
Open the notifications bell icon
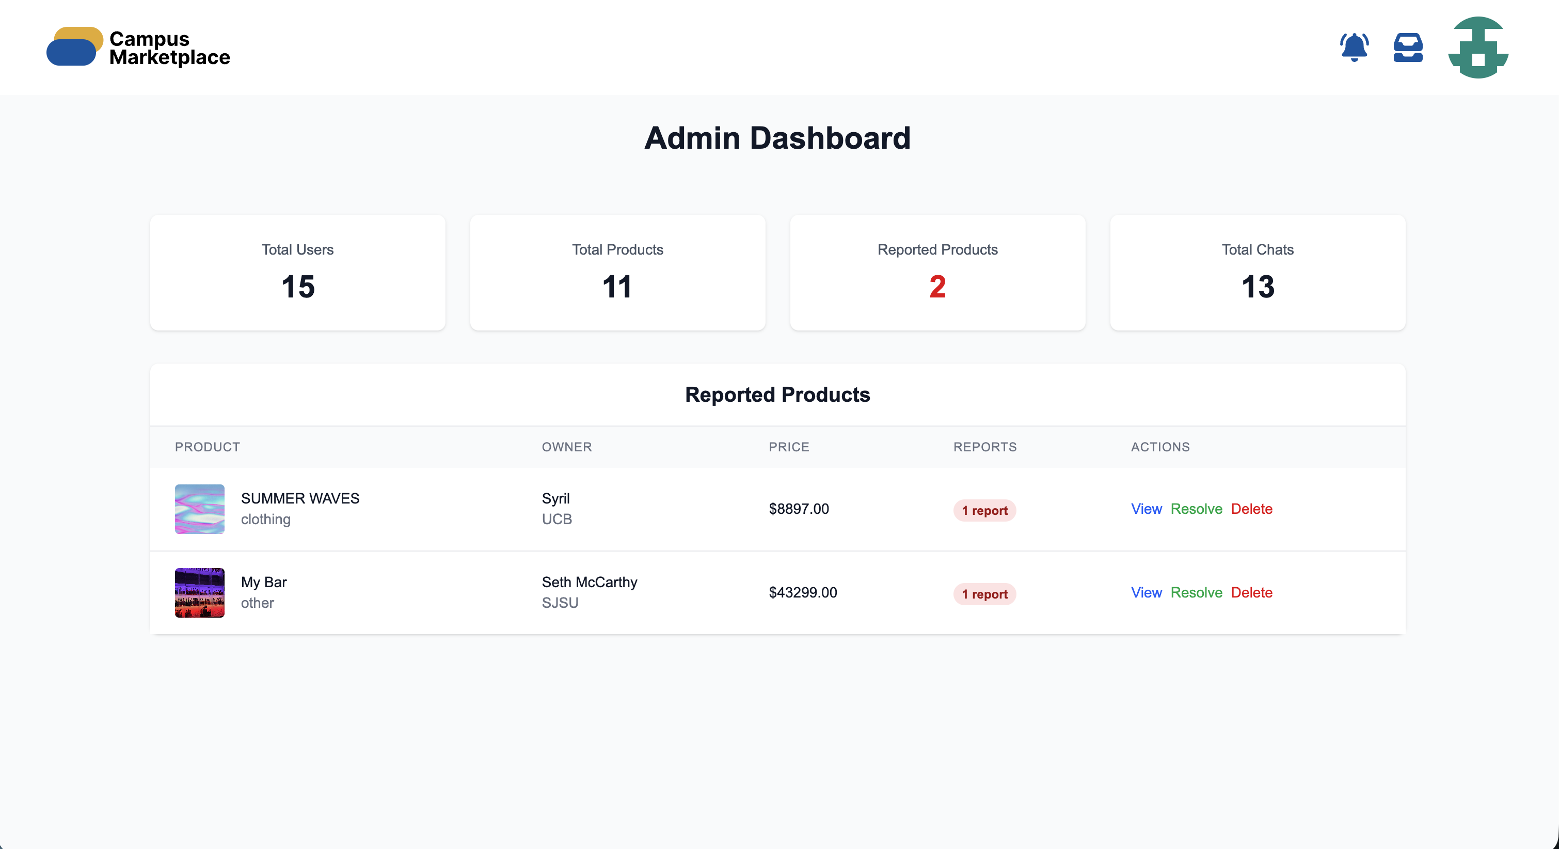[x=1354, y=47]
